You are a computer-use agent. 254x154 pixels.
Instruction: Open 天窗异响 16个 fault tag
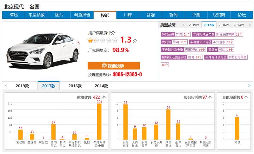click(x=184, y=50)
